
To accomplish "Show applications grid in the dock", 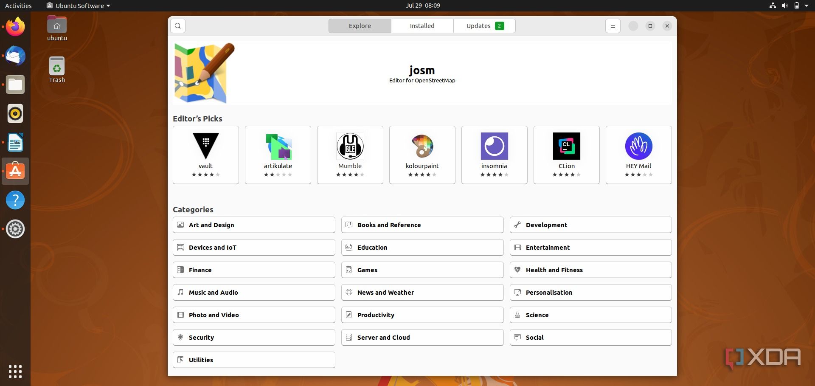I will pos(15,372).
